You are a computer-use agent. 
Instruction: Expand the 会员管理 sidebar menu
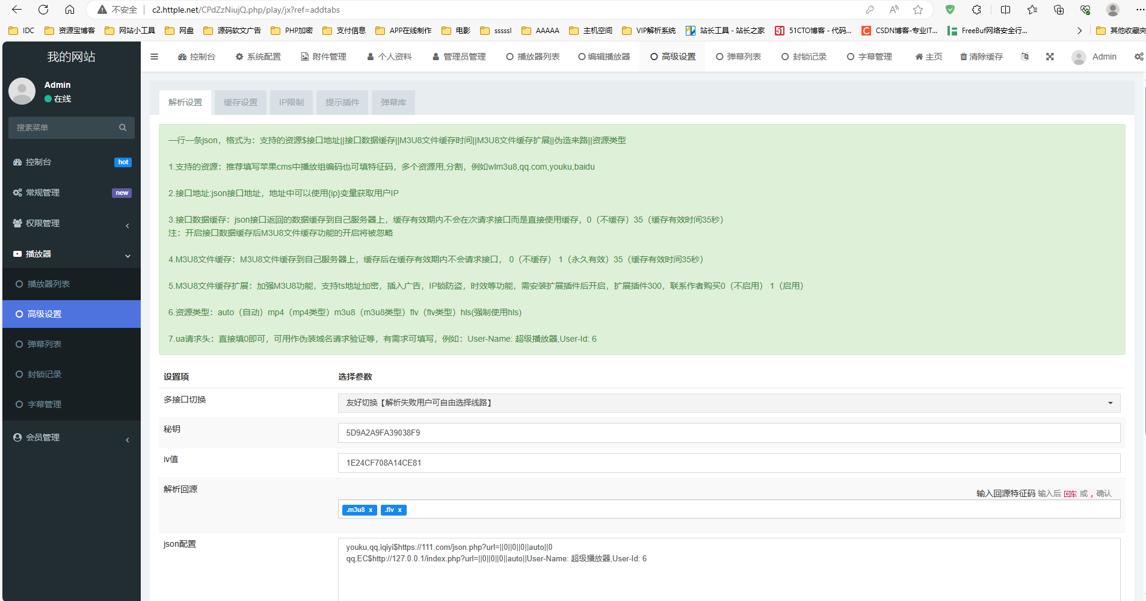click(x=72, y=437)
